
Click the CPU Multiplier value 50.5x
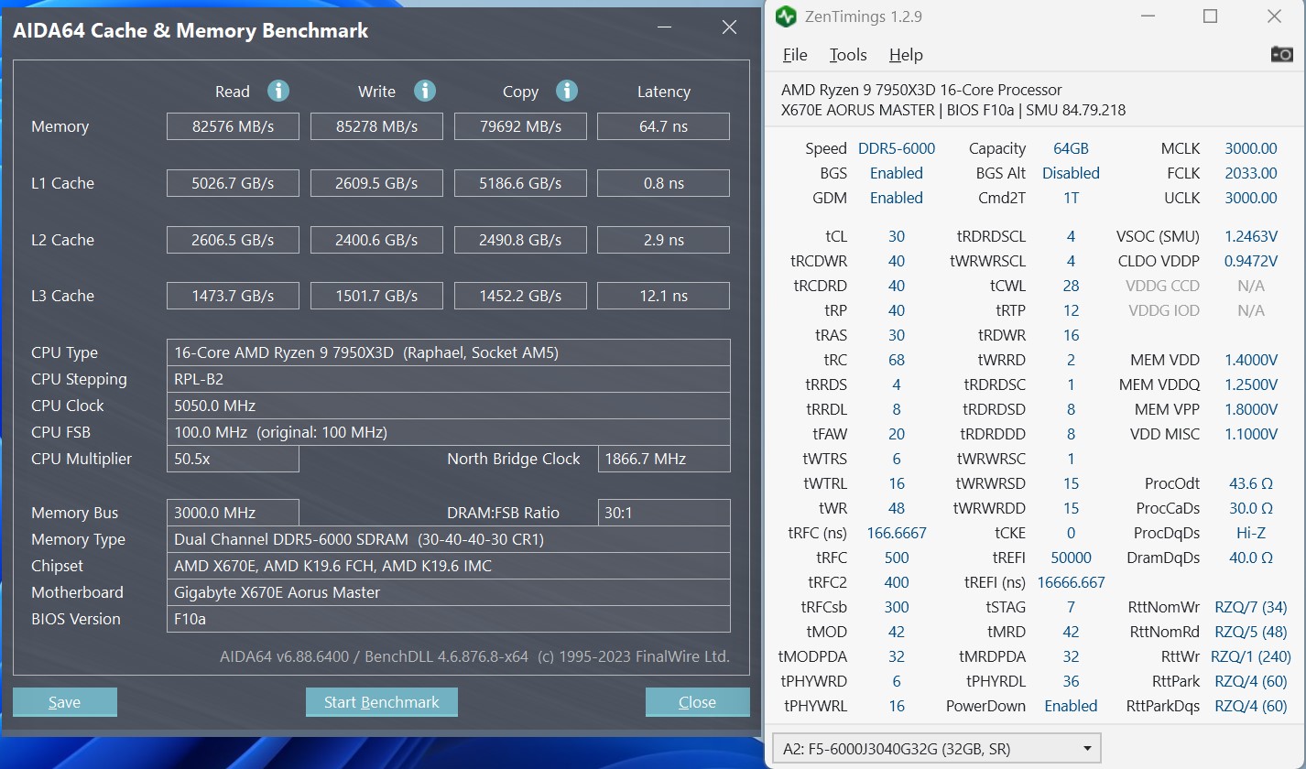click(233, 459)
